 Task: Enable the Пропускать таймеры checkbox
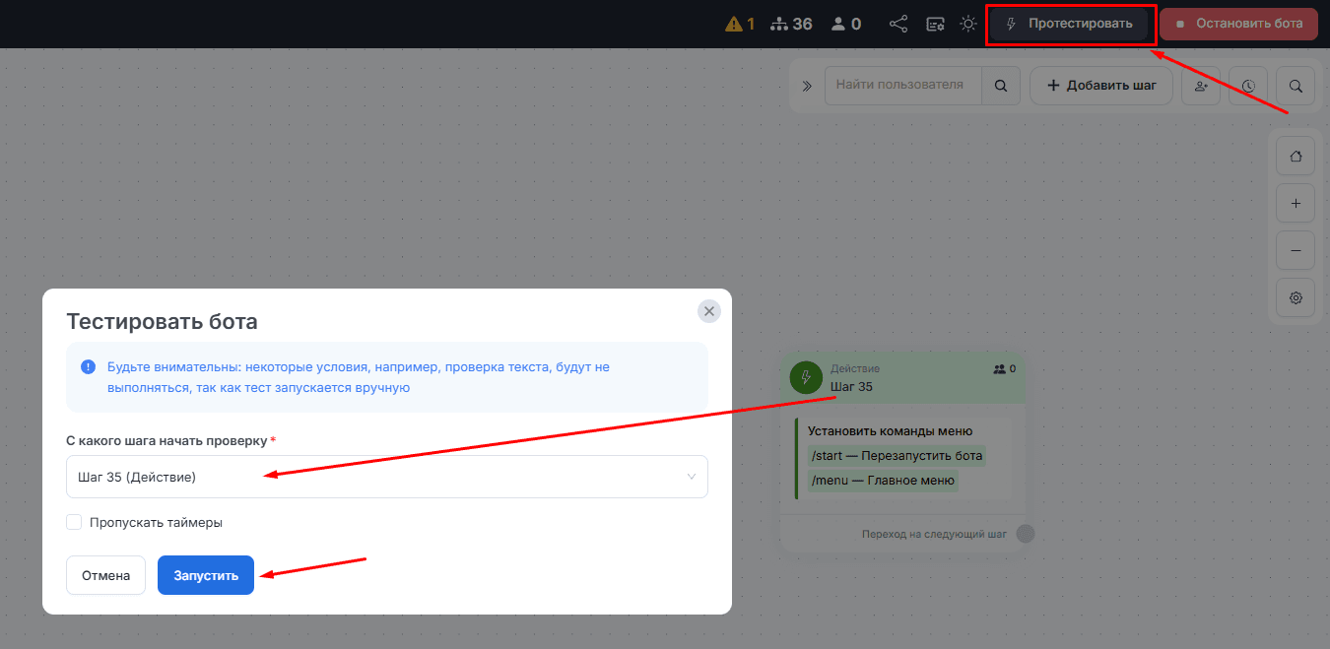pos(74,522)
